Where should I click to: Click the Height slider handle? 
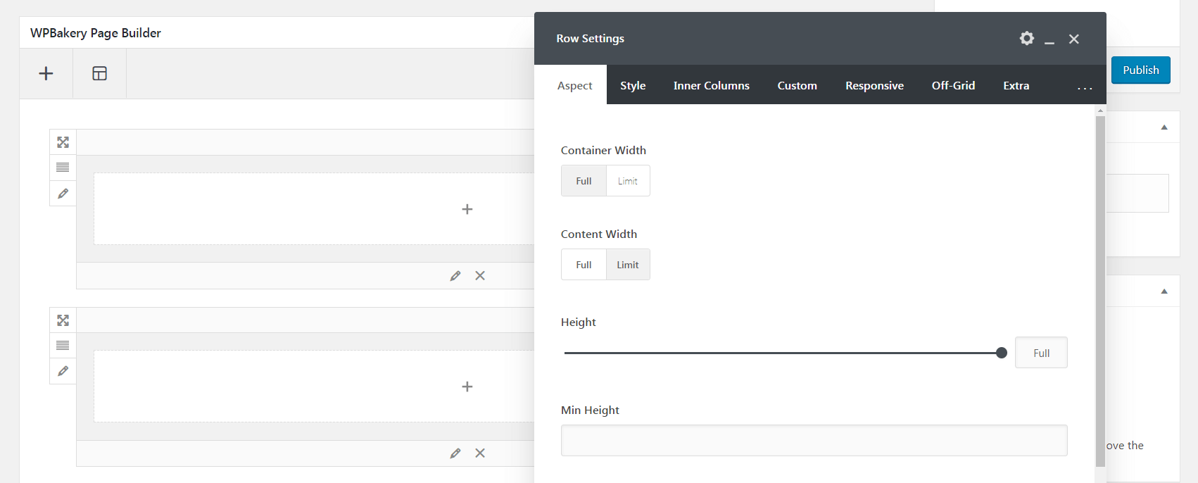pyautogui.click(x=1002, y=353)
